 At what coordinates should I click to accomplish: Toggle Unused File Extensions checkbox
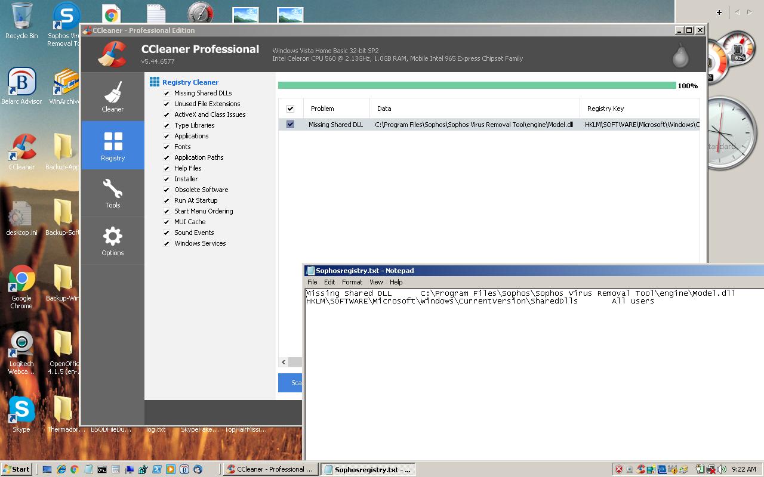(x=167, y=104)
